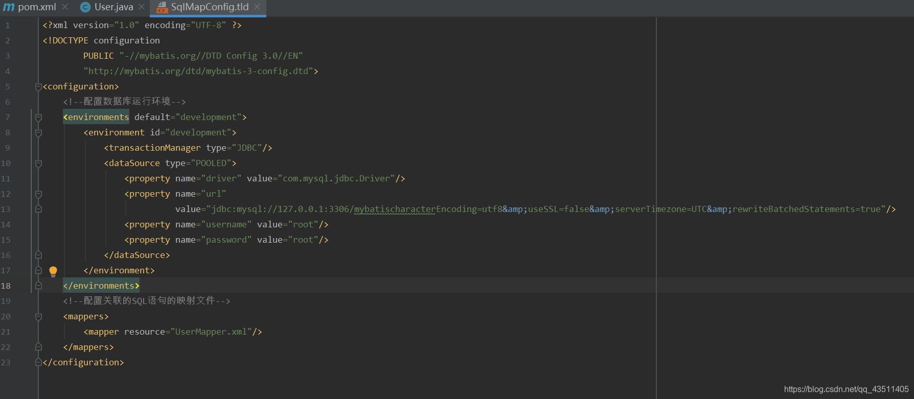Click the "POOLED" value
The width and height of the screenshot is (914, 399).
tap(214, 163)
